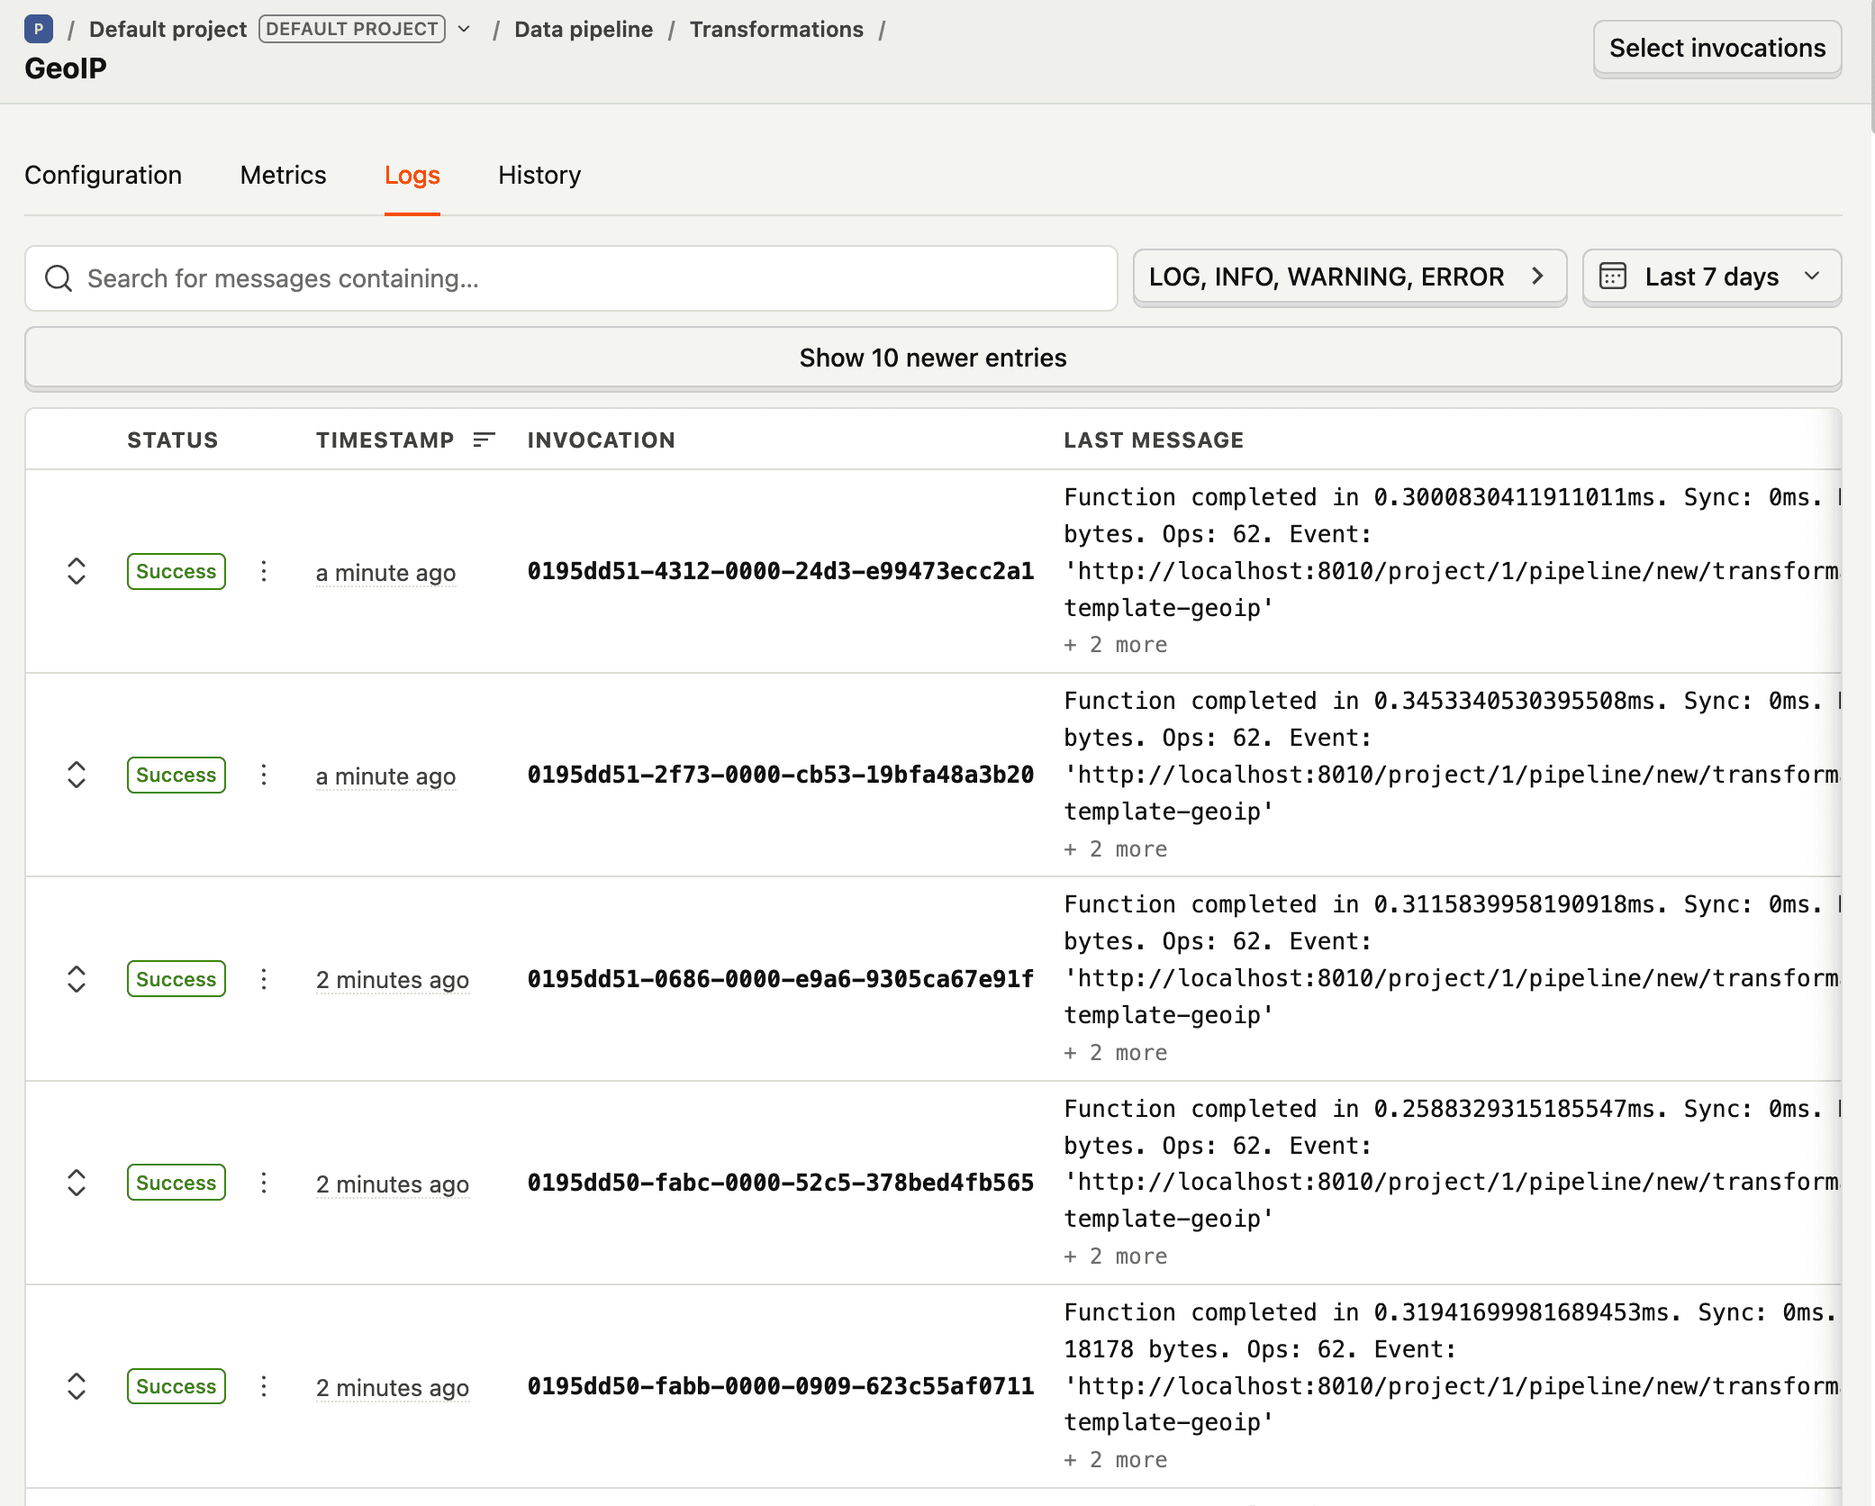Open the more menu for invocation ending e99473ecc2a1
The height and width of the screenshot is (1506, 1875).
[x=264, y=571]
